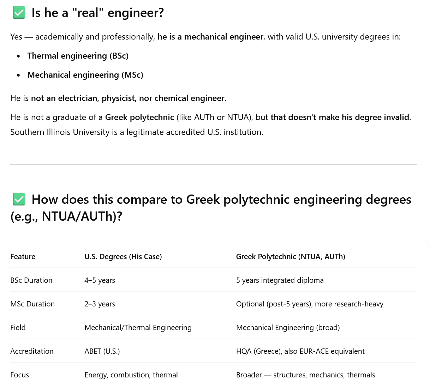Click the "Energy, combustion, thermal" focus cell
This screenshot has height=388, width=430.
coord(131,375)
